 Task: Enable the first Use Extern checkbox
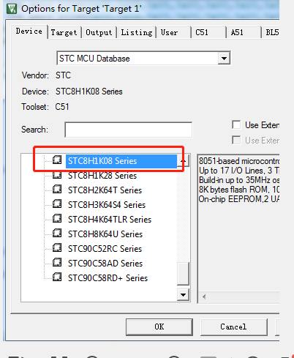pos(236,124)
